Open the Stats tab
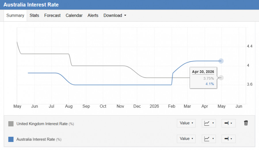 (x=34, y=16)
